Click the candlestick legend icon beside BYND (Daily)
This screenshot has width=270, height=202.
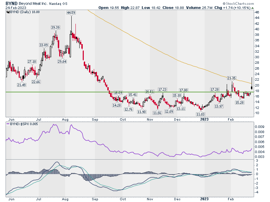(8, 12)
